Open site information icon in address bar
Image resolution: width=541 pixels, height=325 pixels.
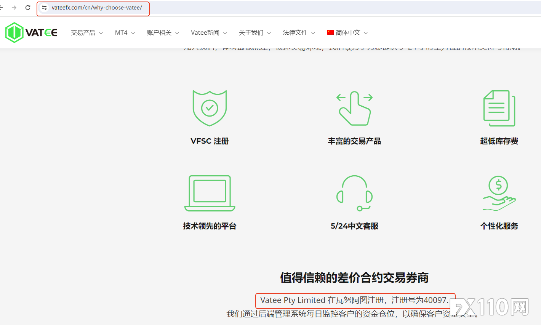click(44, 8)
